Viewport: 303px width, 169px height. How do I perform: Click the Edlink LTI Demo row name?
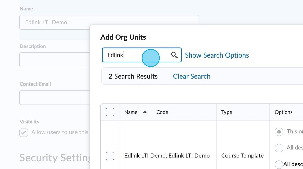tap(167, 156)
